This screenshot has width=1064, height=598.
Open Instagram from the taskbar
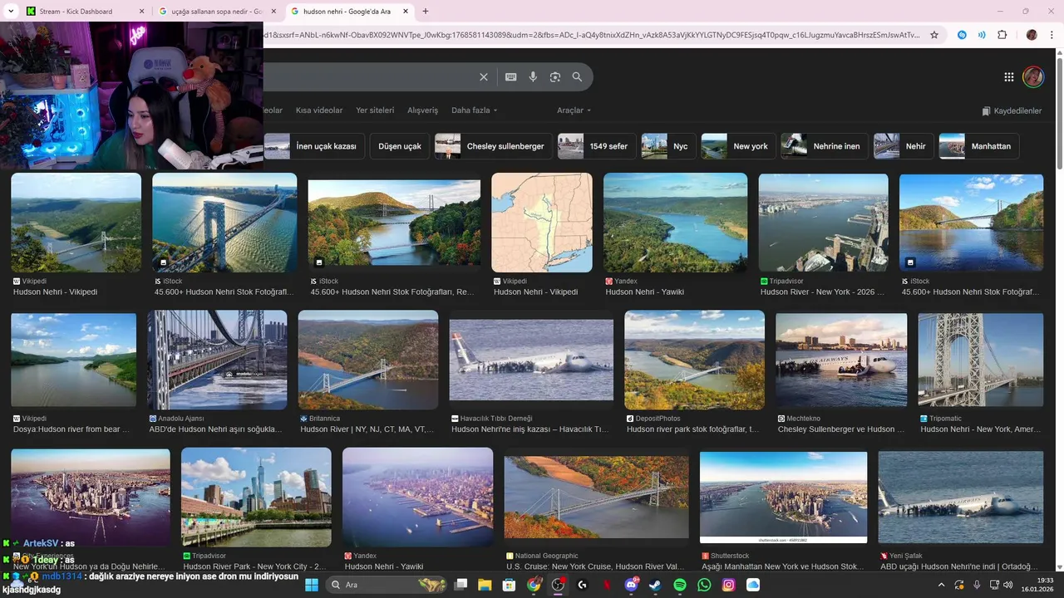[729, 585]
